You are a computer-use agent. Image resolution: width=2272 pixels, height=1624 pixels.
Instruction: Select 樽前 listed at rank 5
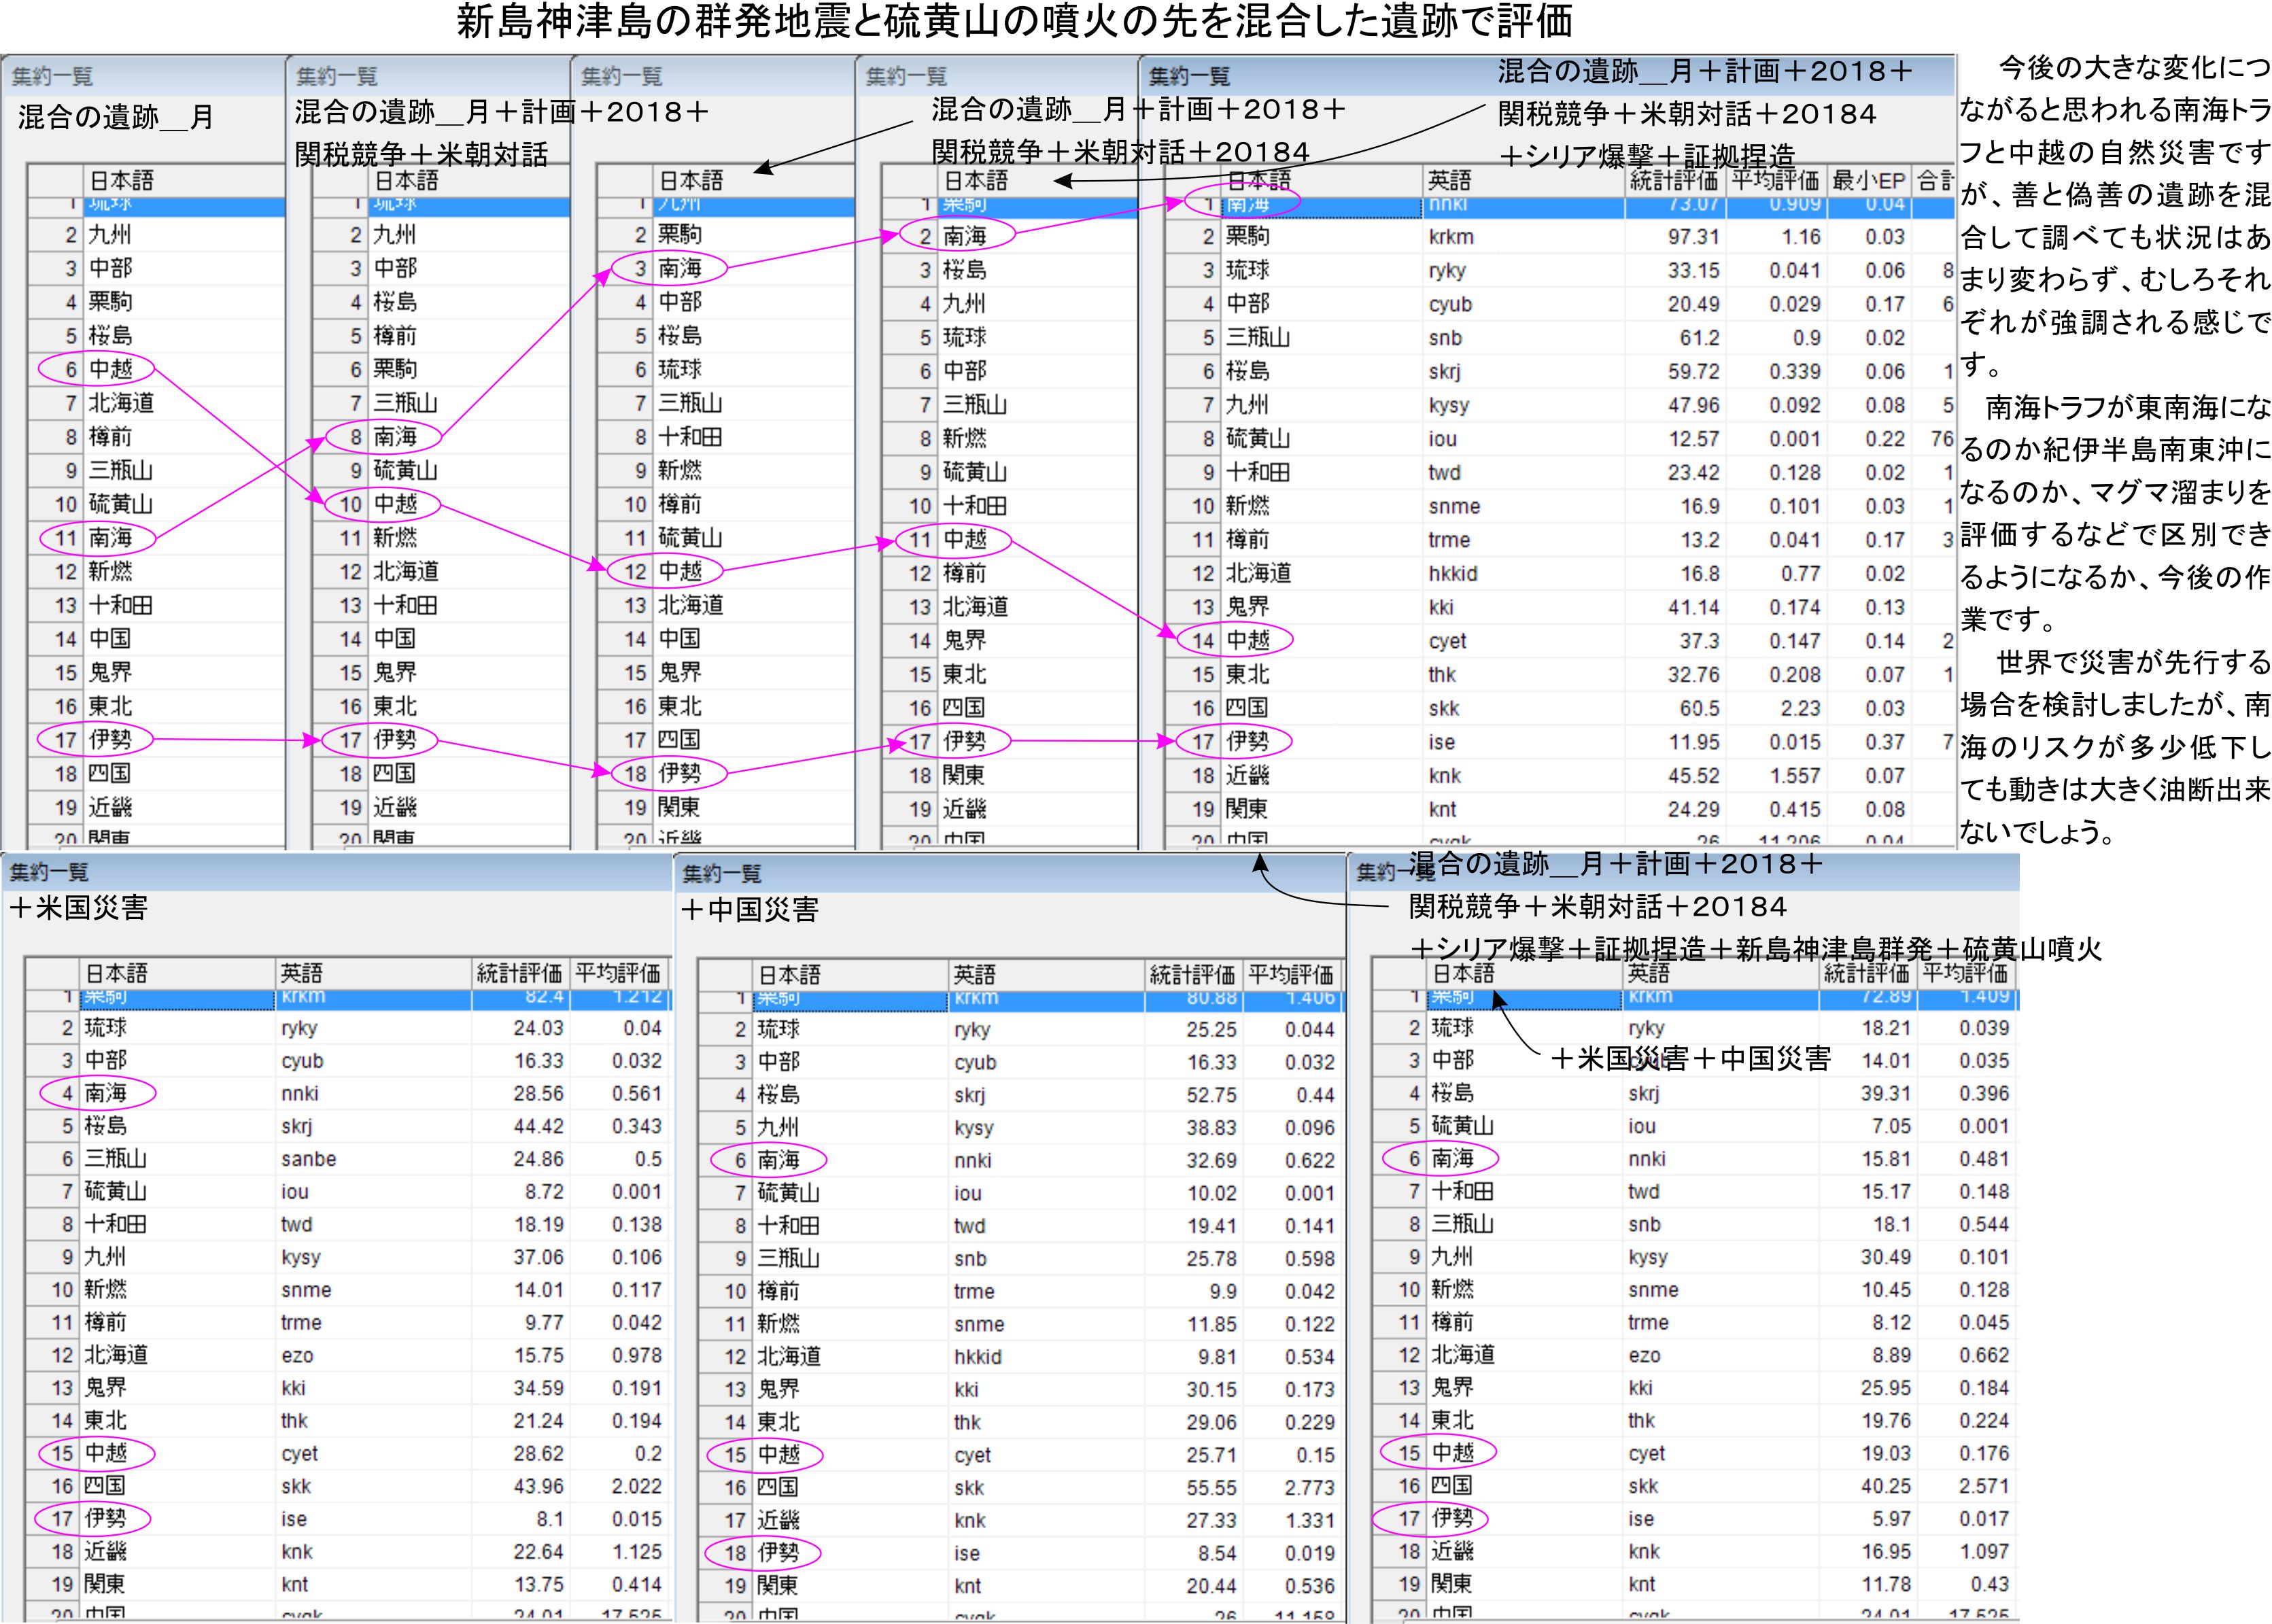394,336
